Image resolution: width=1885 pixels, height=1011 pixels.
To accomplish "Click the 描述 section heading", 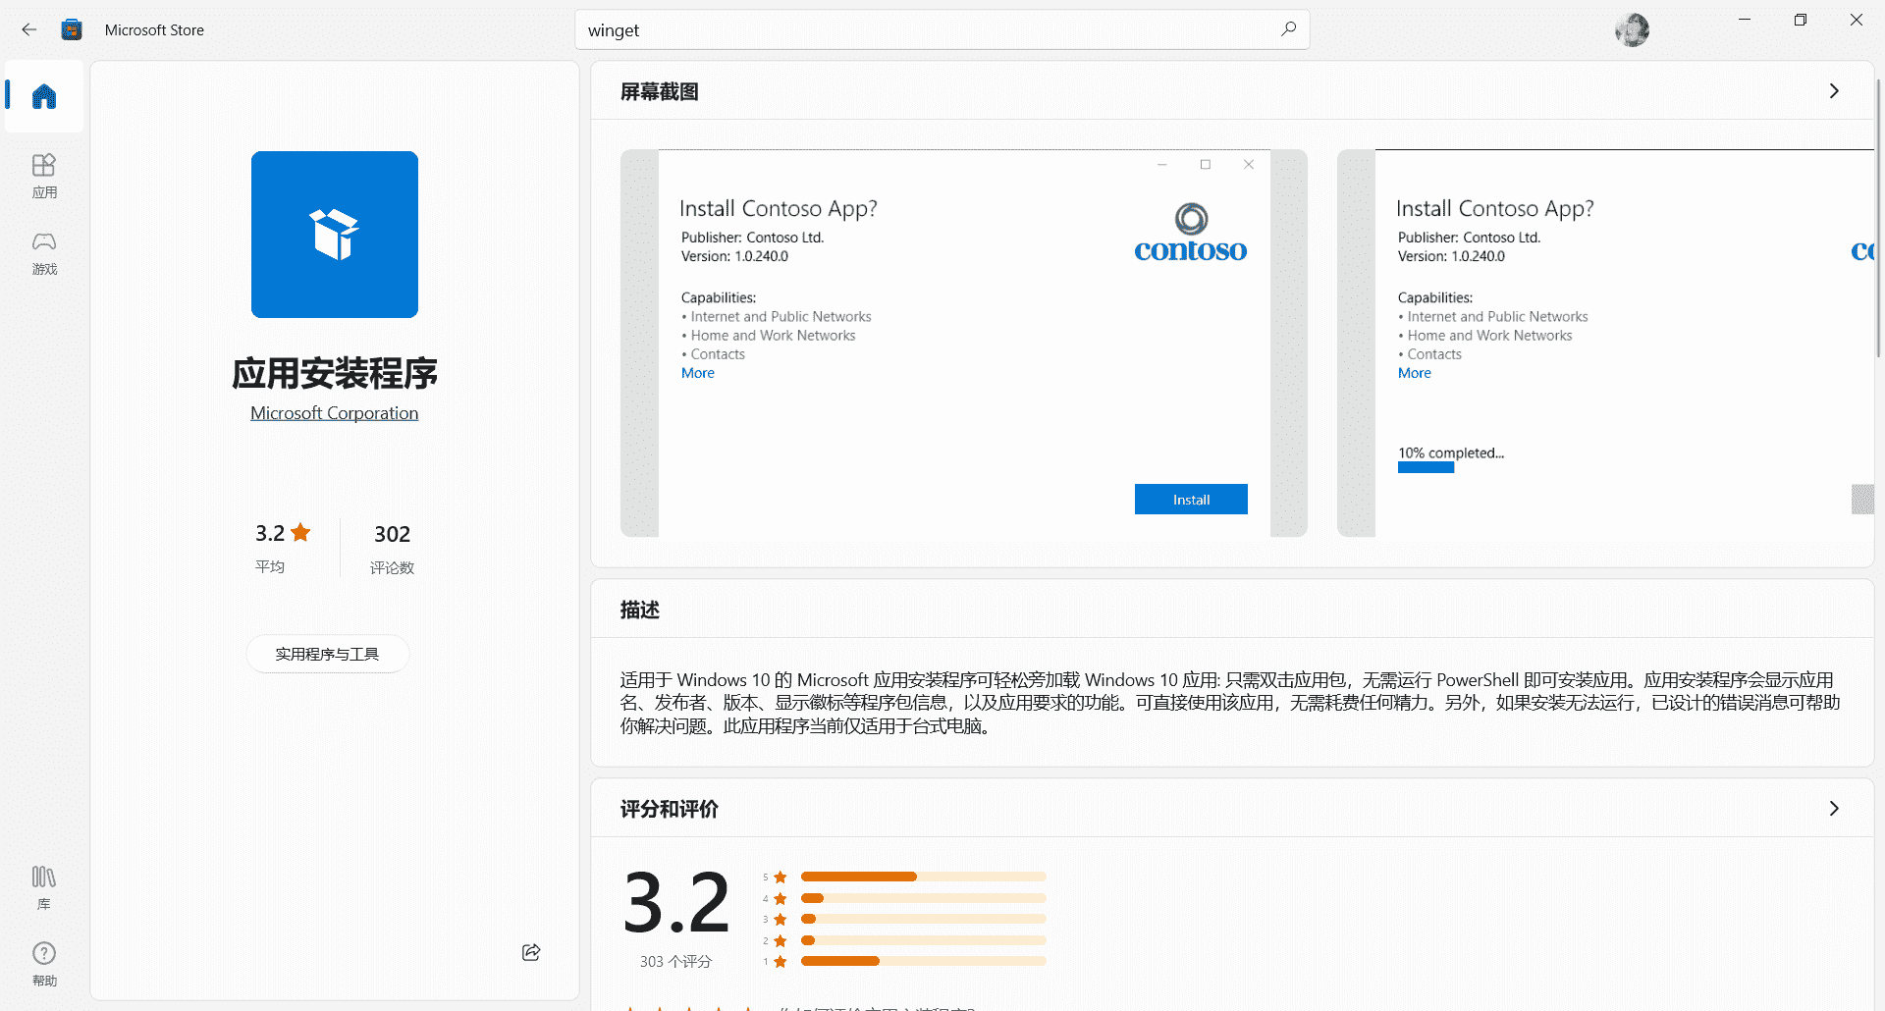I will pos(640,610).
